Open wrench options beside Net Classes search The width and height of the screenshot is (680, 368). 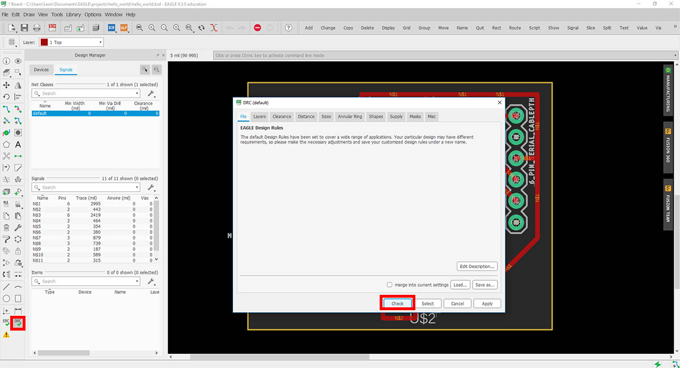(151, 94)
